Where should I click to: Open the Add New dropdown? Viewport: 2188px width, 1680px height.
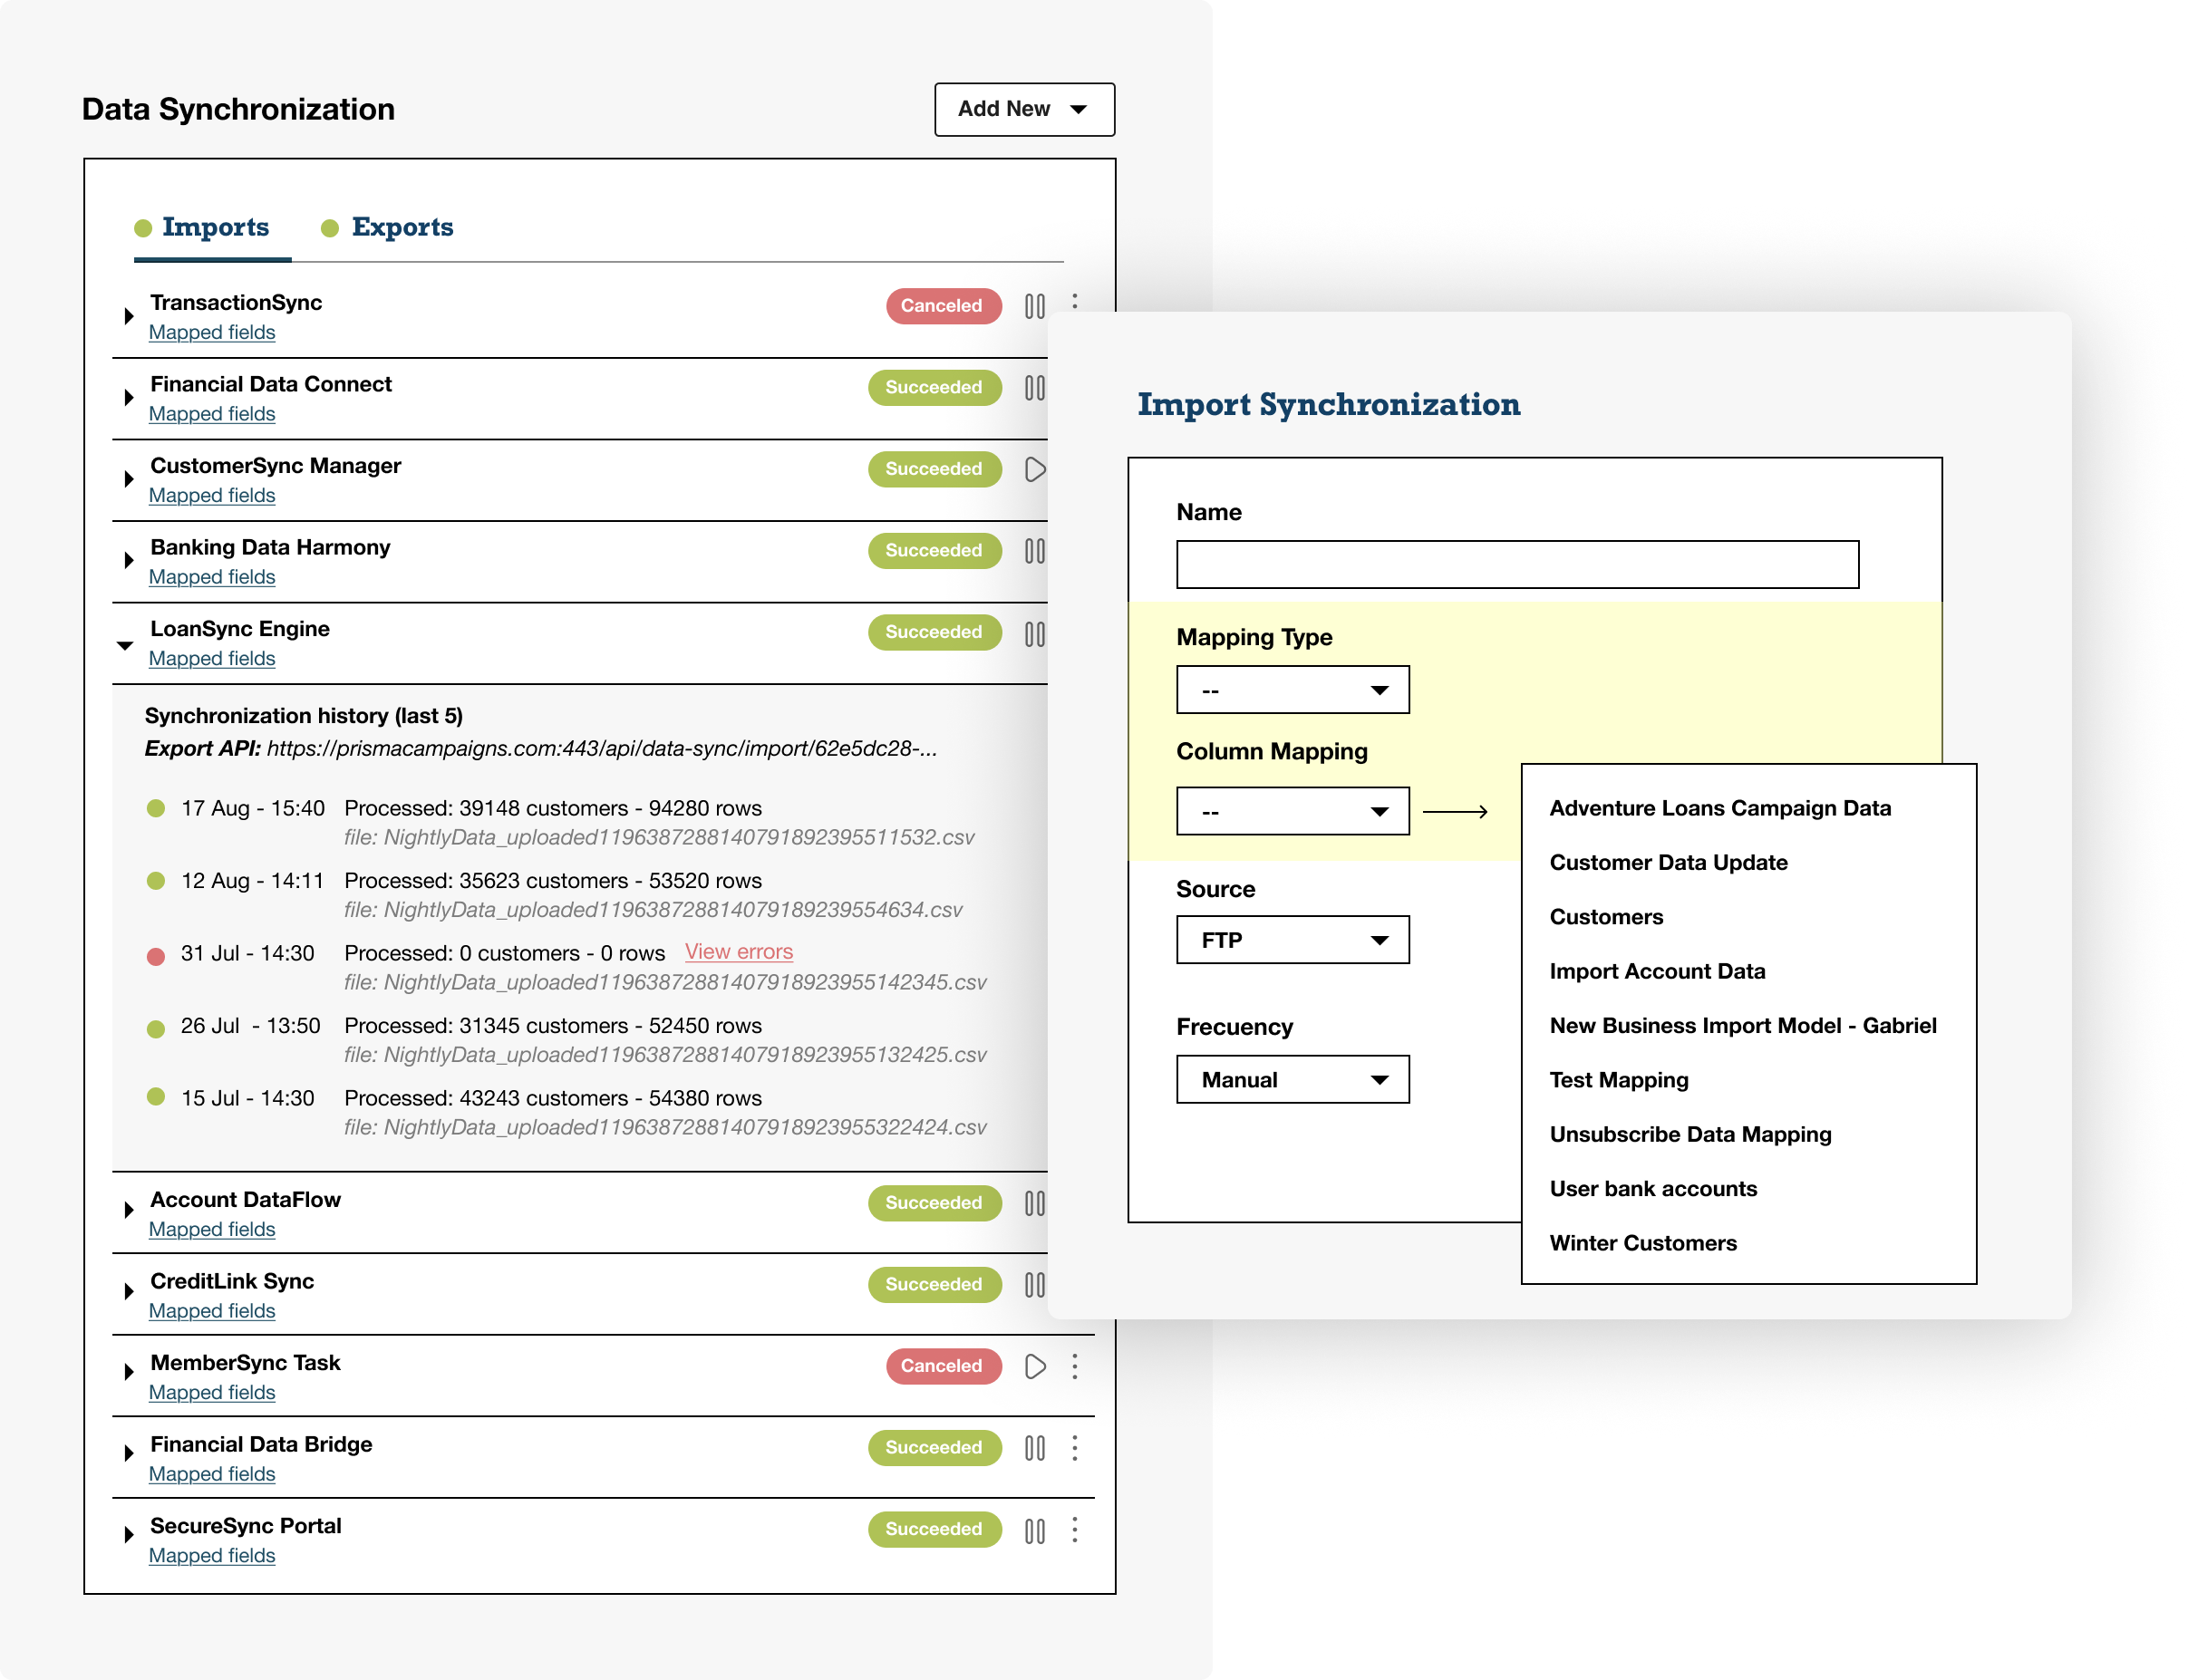tap(1024, 109)
